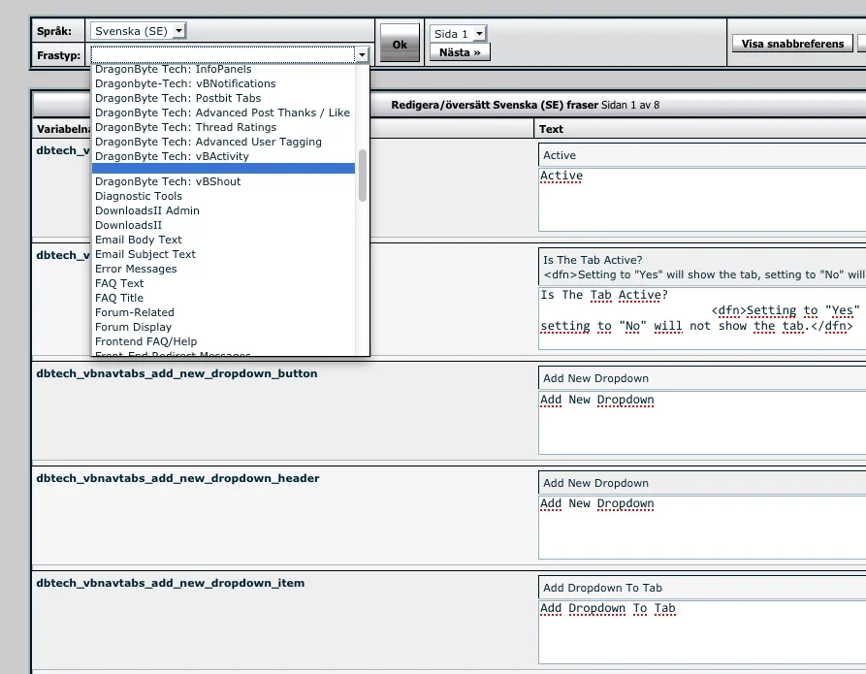Select the highlighted blank dropdown entry
866x674 pixels.
point(223,169)
